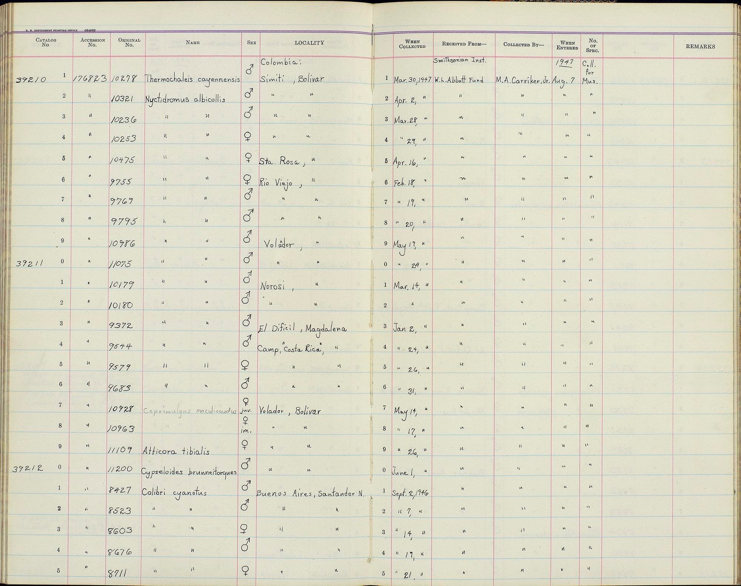Select original number "10180"
Screen dimensions: 741x586
tap(121, 305)
